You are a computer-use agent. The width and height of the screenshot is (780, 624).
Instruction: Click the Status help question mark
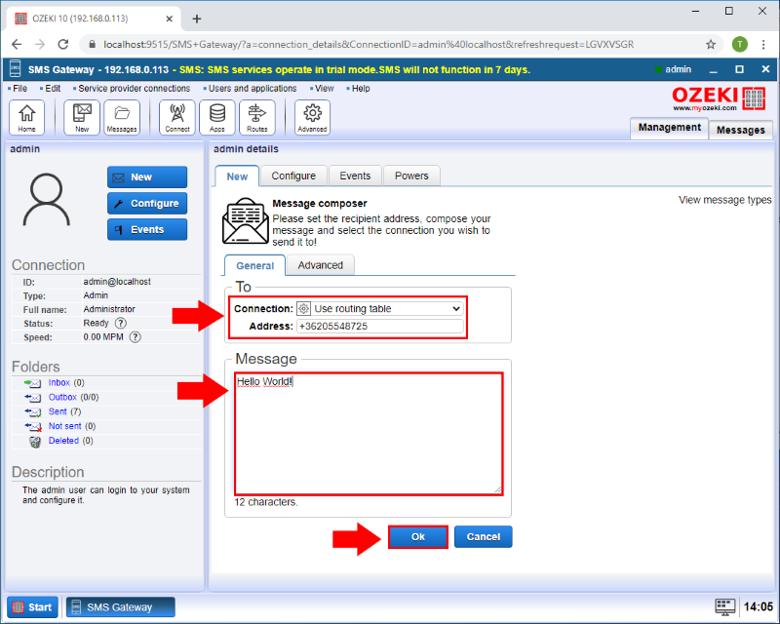coord(120,323)
